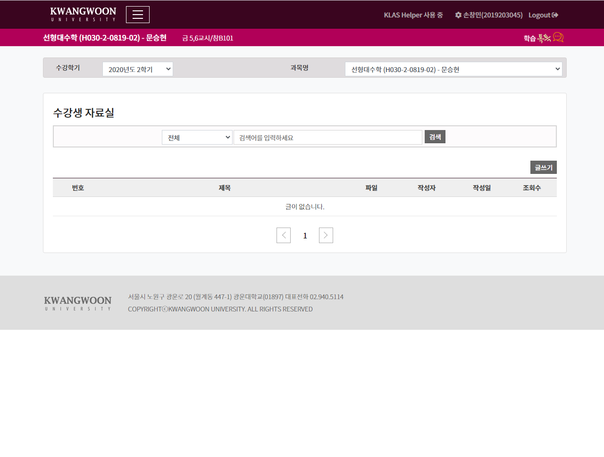This screenshot has height=457, width=604.
Task: Click the 검색 search button
Action: [x=435, y=137]
